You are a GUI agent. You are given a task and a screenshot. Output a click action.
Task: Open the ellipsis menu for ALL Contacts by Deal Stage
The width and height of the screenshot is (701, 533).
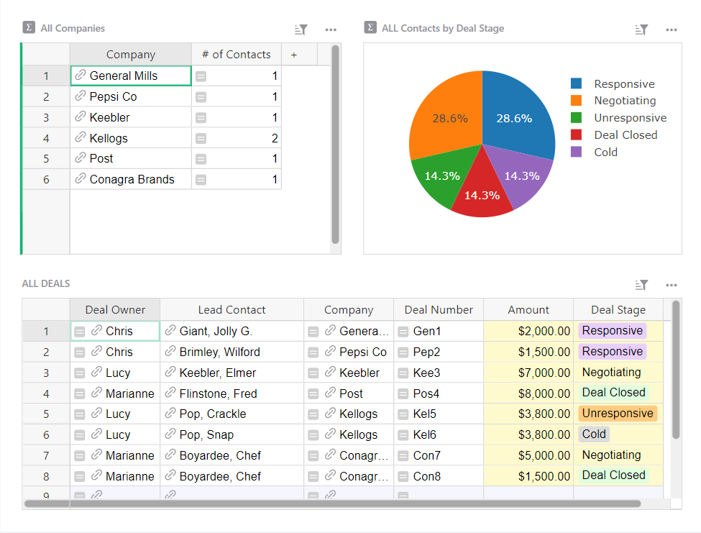coord(672,29)
